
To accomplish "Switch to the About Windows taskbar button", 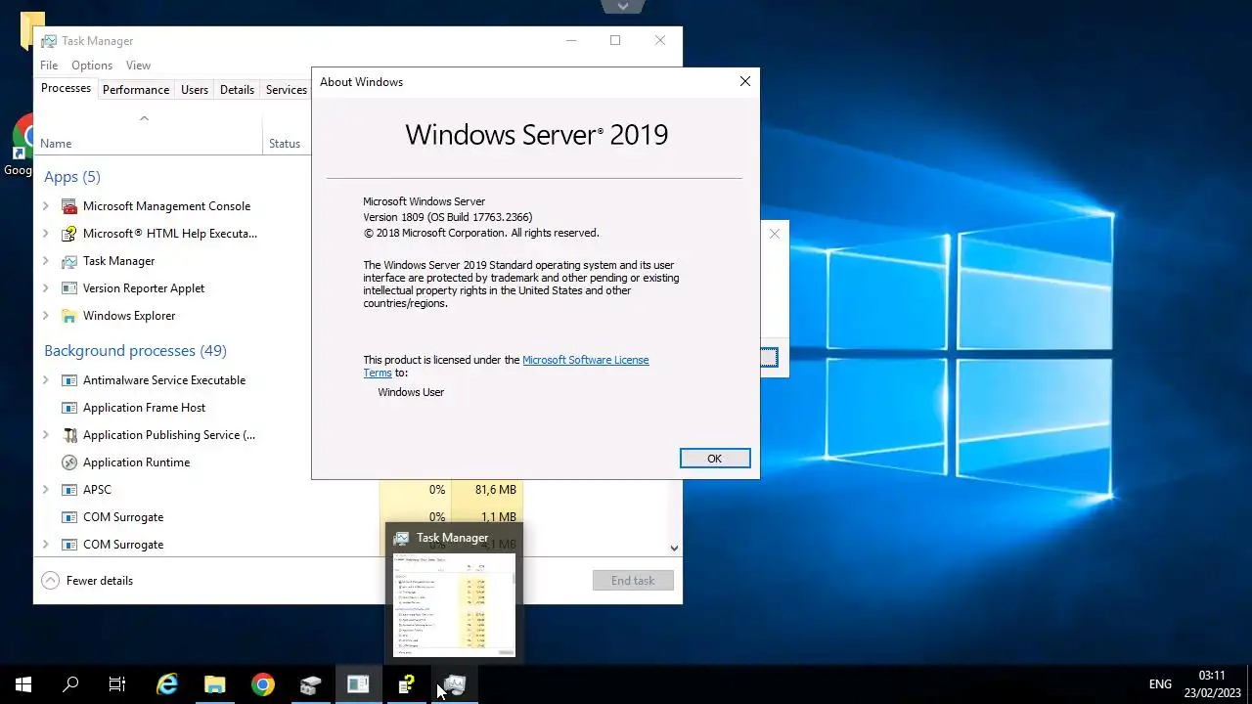I will click(358, 684).
